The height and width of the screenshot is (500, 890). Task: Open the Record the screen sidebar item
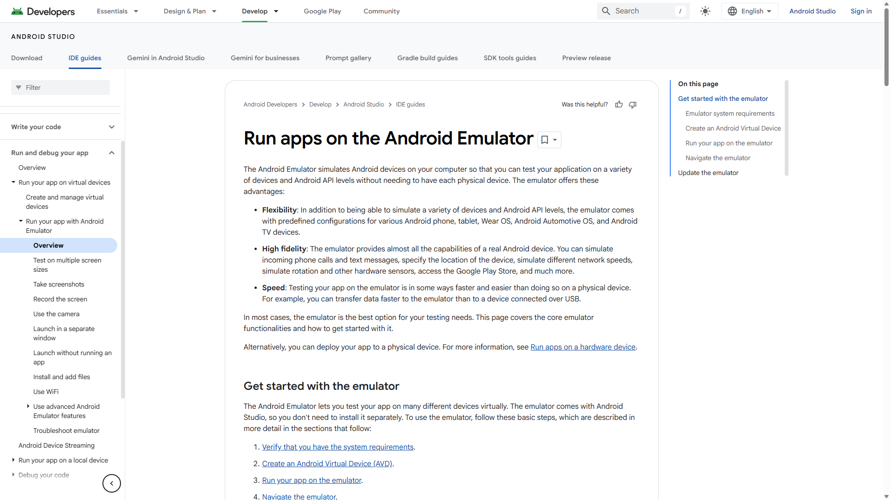point(60,299)
